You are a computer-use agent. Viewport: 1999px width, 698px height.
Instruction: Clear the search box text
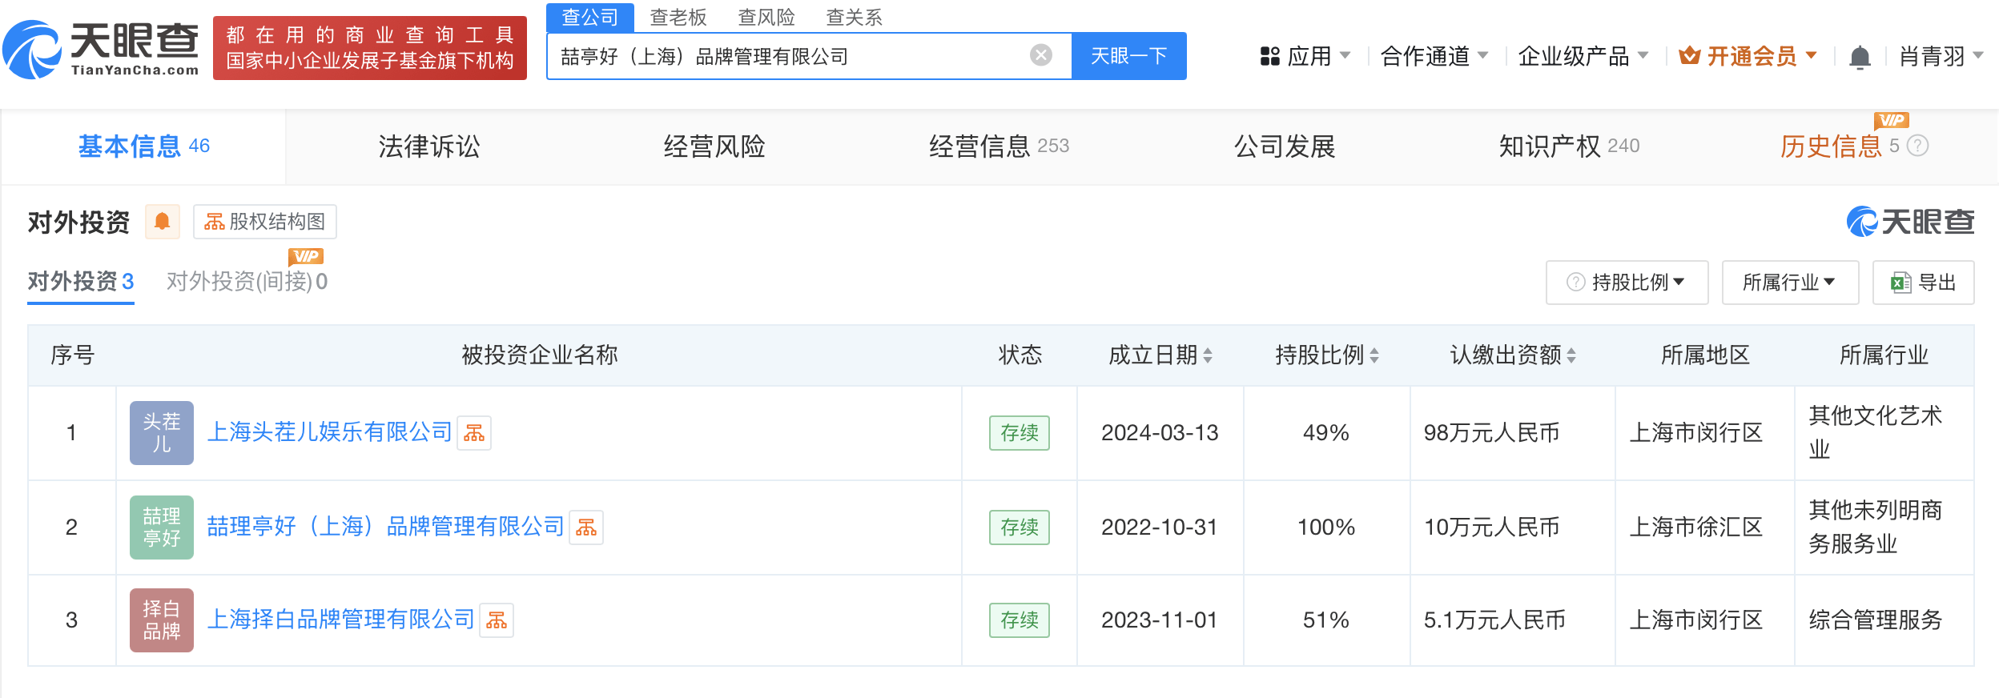pyautogui.click(x=1040, y=55)
